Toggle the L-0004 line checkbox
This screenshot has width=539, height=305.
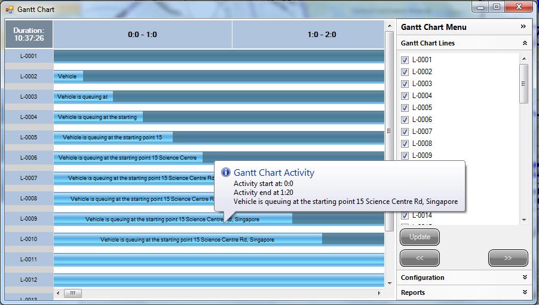point(405,96)
